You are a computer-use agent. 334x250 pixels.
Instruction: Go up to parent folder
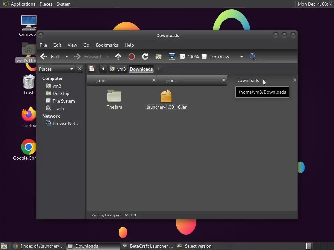[x=118, y=57]
